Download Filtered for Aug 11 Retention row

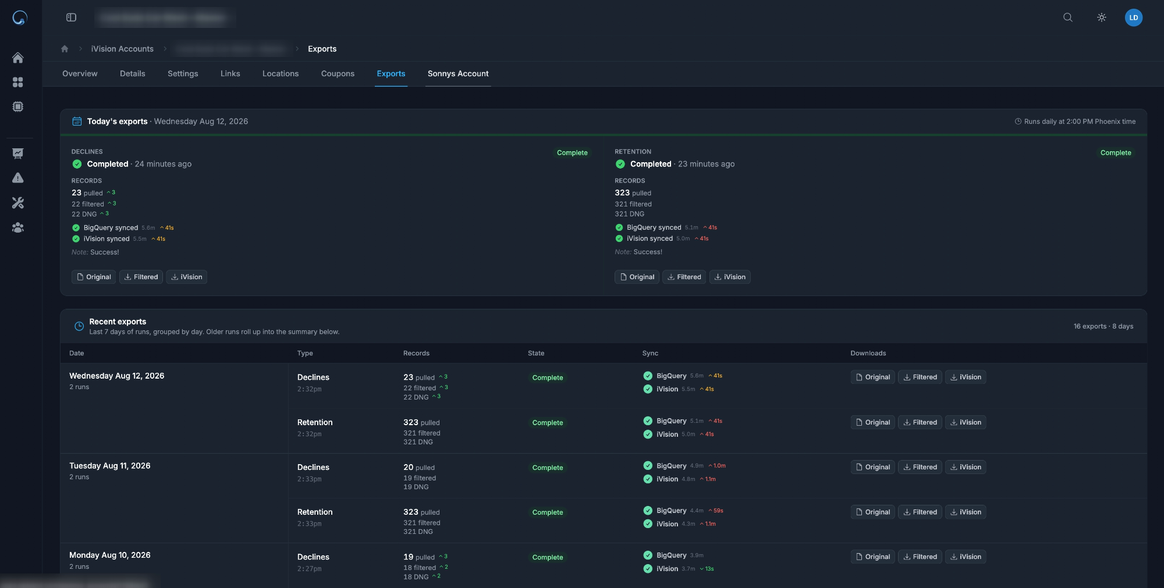pyautogui.click(x=920, y=512)
